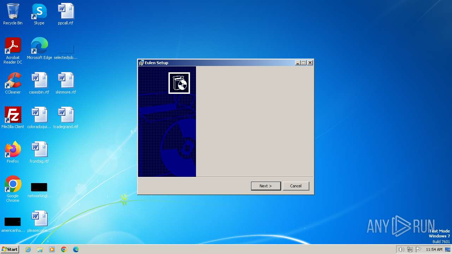Launch FileZilla Client shortcut
This screenshot has height=254, width=452.
coord(13,118)
